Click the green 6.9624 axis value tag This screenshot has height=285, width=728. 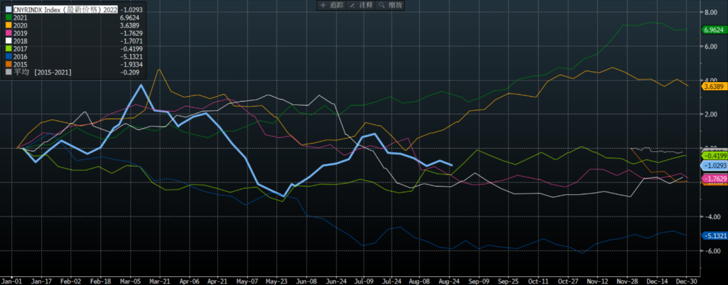[x=712, y=30]
